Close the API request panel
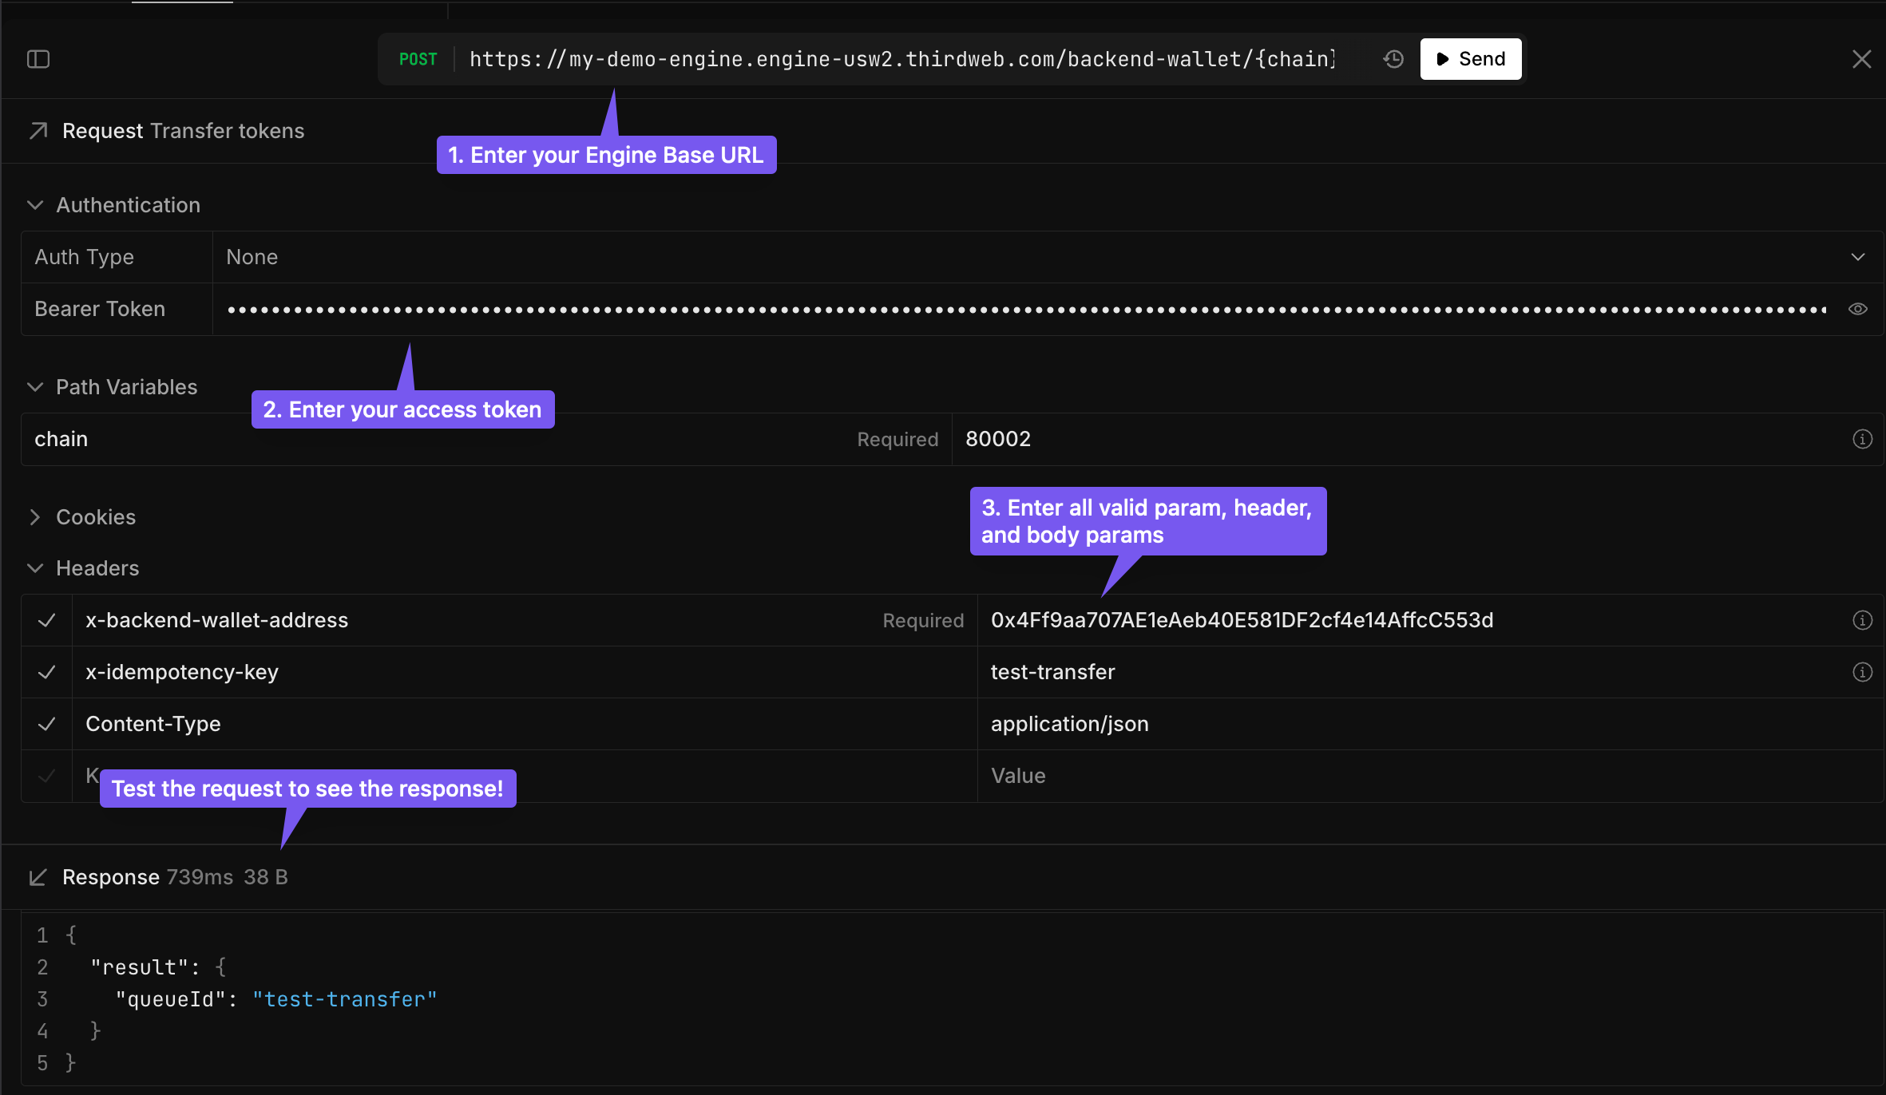This screenshot has height=1095, width=1886. (1861, 59)
